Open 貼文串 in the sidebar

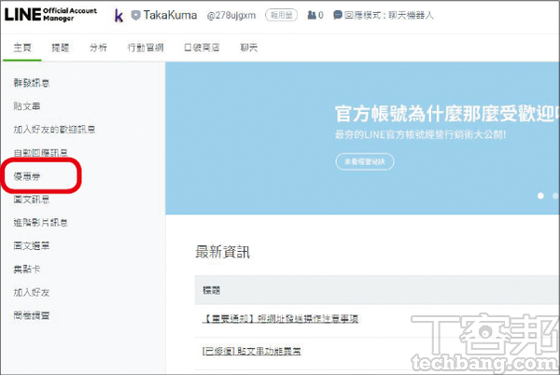pos(27,106)
